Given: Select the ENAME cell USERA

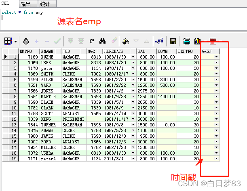Looking at the screenshot, I should tap(51, 153).
